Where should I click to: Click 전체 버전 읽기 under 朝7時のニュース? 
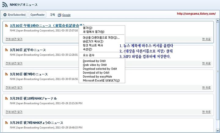point(14,88)
